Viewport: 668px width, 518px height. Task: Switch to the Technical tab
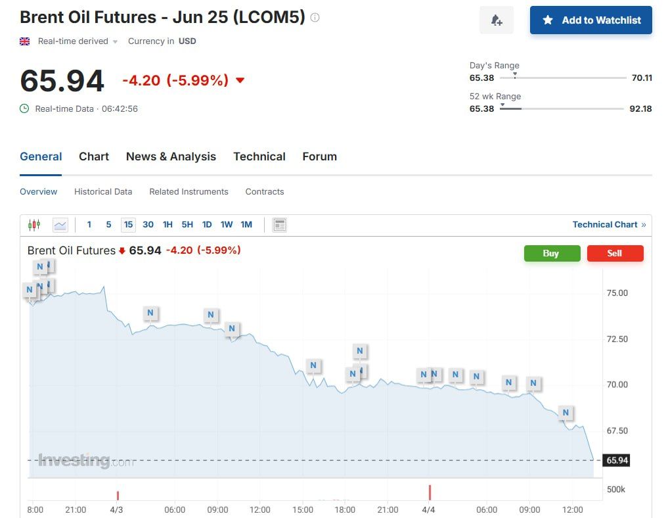click(x=259, y=156)
